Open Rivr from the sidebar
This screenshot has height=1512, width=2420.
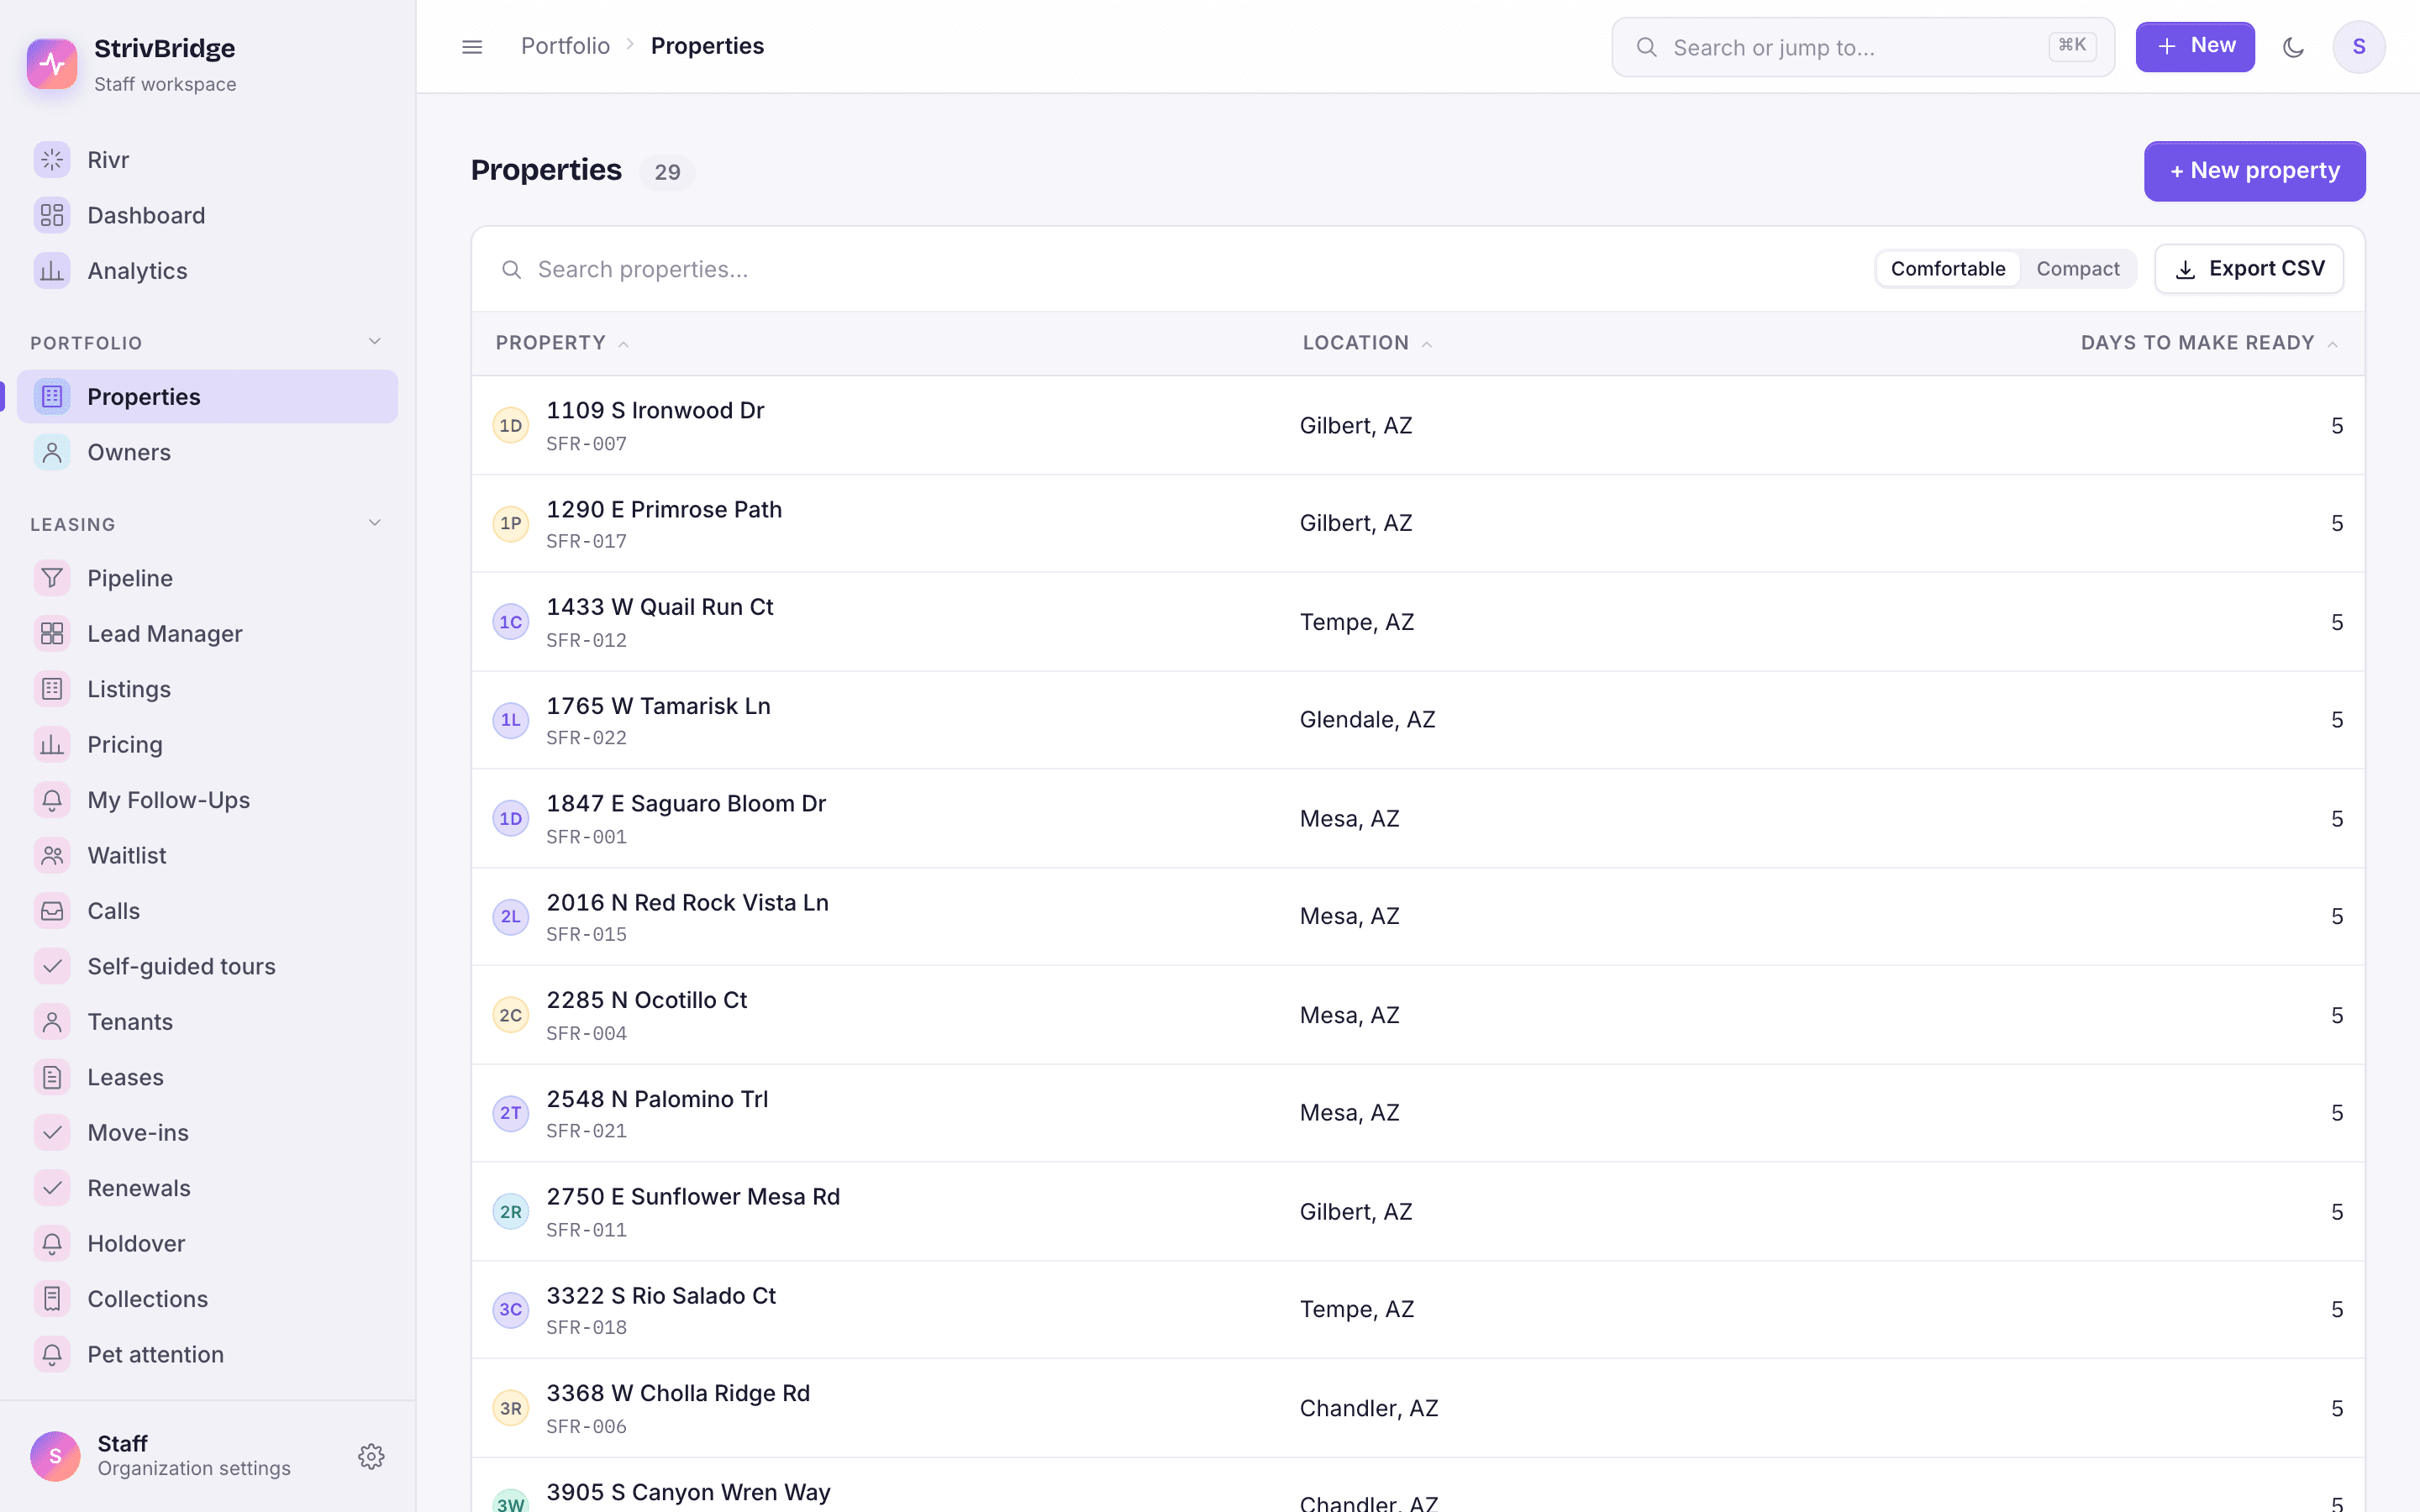click(x=207, y=160)
